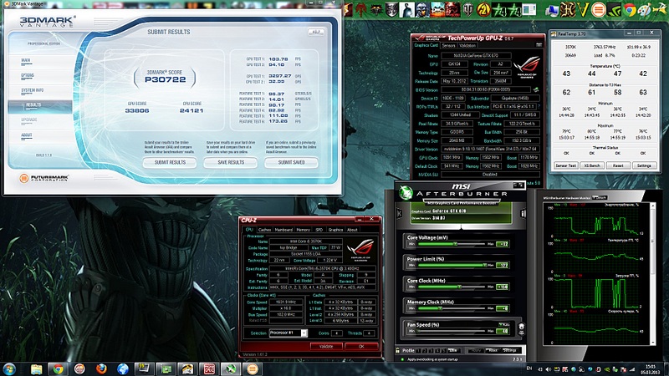Open the File Explorer folder taskbar icon

click(37, 368)
